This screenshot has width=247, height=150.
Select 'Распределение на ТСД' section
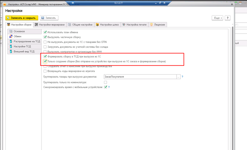pyautogui.click(x=24, y=41)
